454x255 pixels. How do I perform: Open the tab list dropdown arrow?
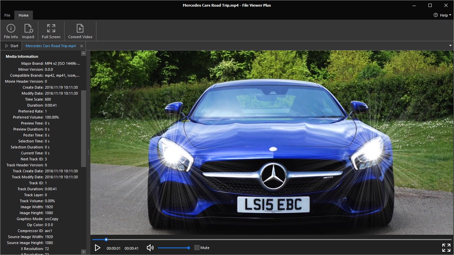(451, 45)
